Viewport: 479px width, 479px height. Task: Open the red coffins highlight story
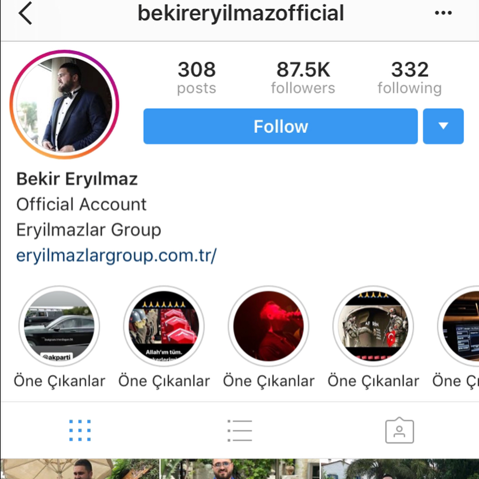tap(164, 326)
